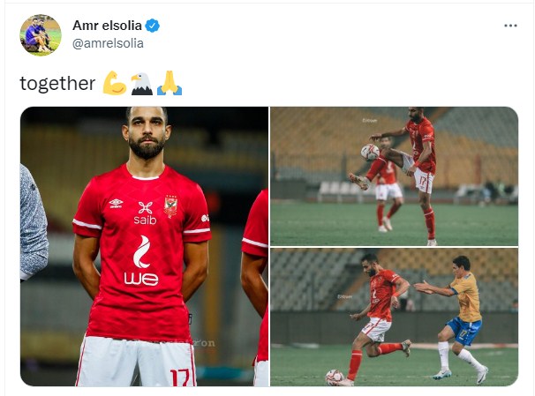Click the praying hands emoji
The width and height of the screenshot is (535, 396).
[x=170, y=83]
